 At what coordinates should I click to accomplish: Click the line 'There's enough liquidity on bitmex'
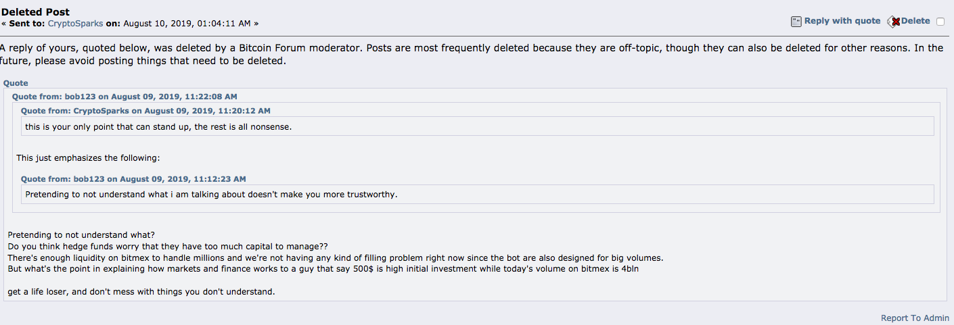point(336,257)
